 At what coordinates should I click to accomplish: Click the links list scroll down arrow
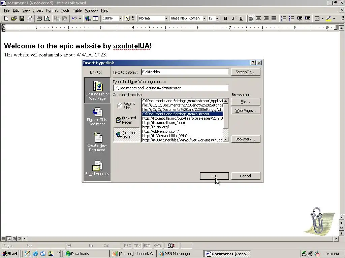click(x=226, y=139)
